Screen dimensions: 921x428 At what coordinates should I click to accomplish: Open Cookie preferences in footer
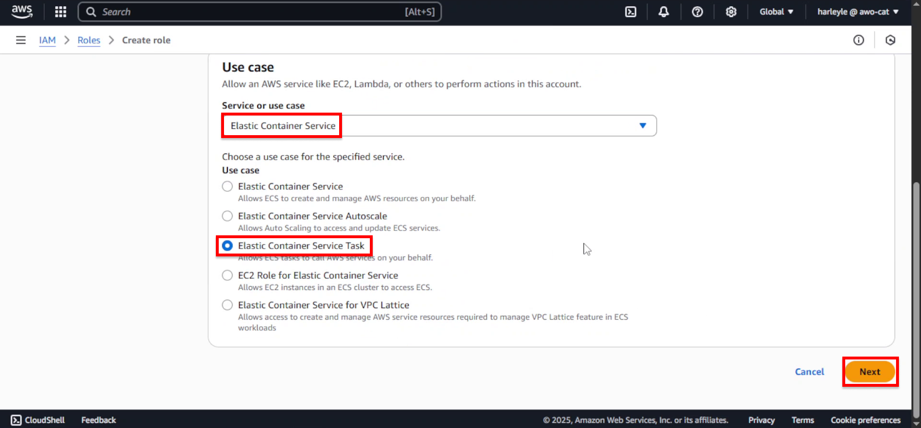[865, 420]
